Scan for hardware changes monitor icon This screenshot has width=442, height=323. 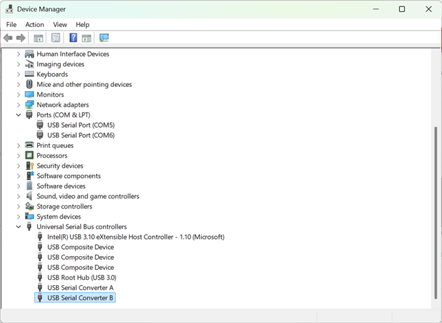(x=104, y=38)
